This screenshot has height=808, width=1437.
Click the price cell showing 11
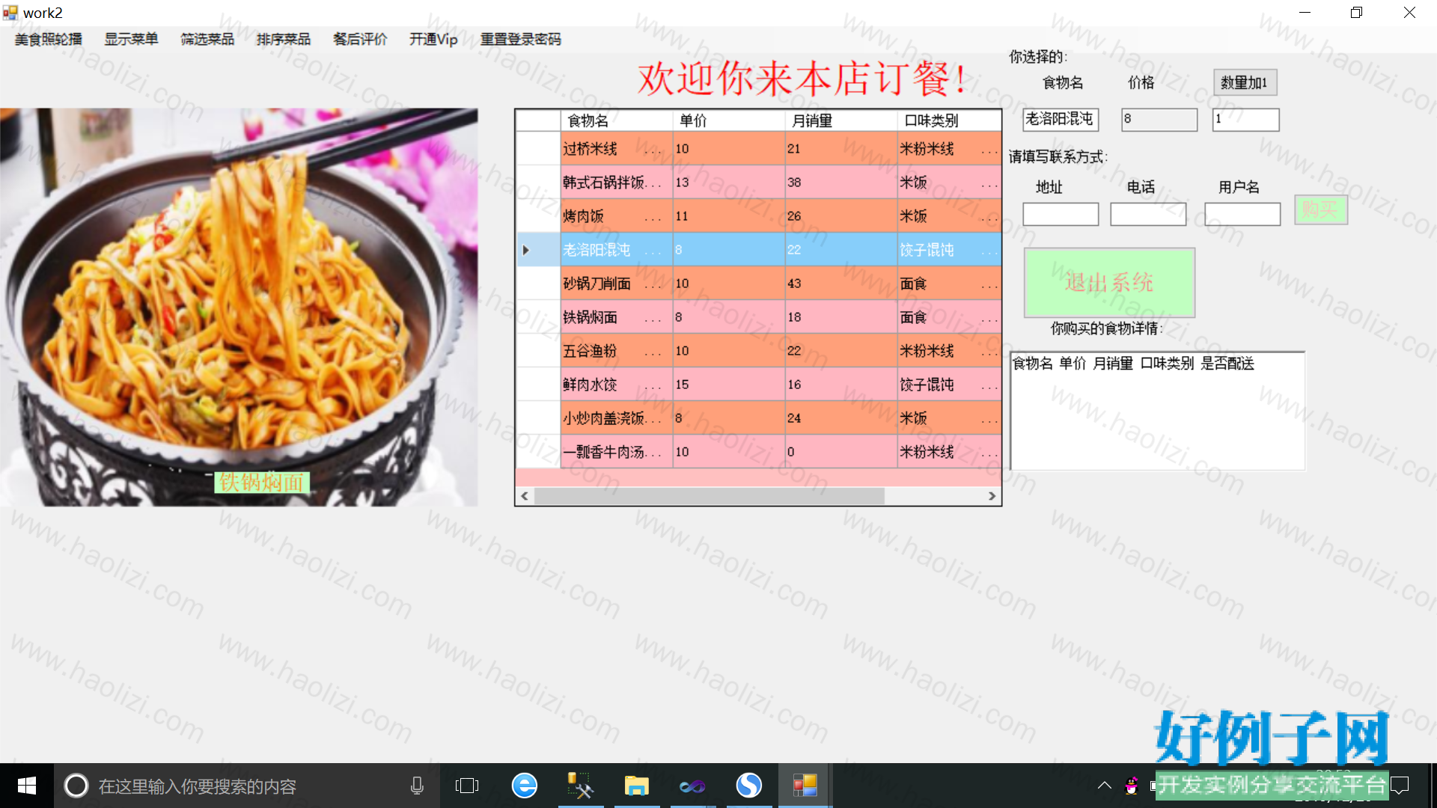[x=729, y=216]
